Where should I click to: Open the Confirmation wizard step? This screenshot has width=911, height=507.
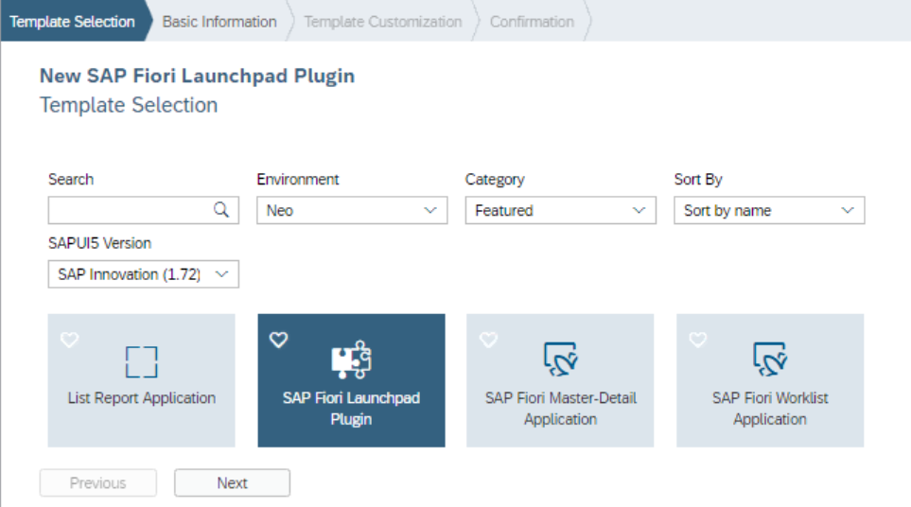pos(532,21)
